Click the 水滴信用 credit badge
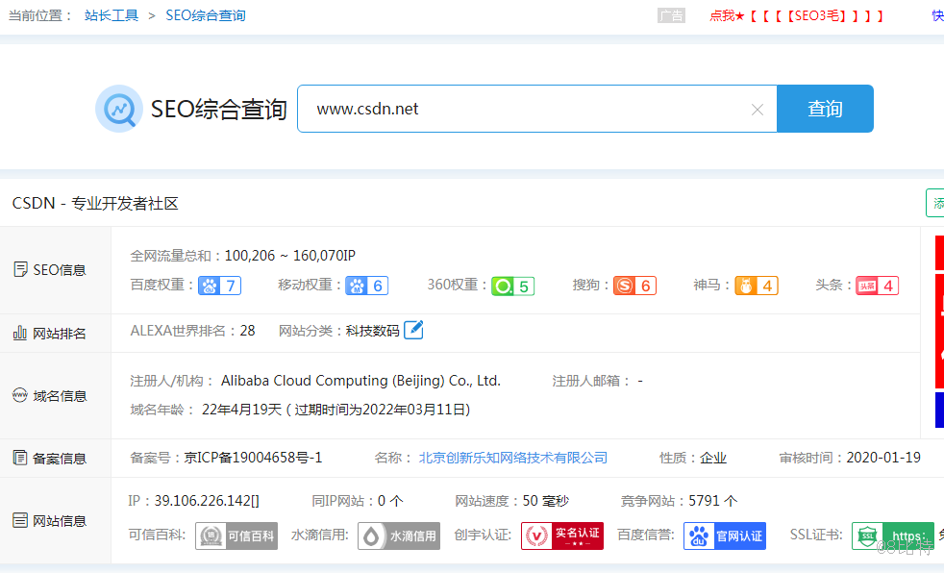The image size is (944, 573). coord(400,536)
